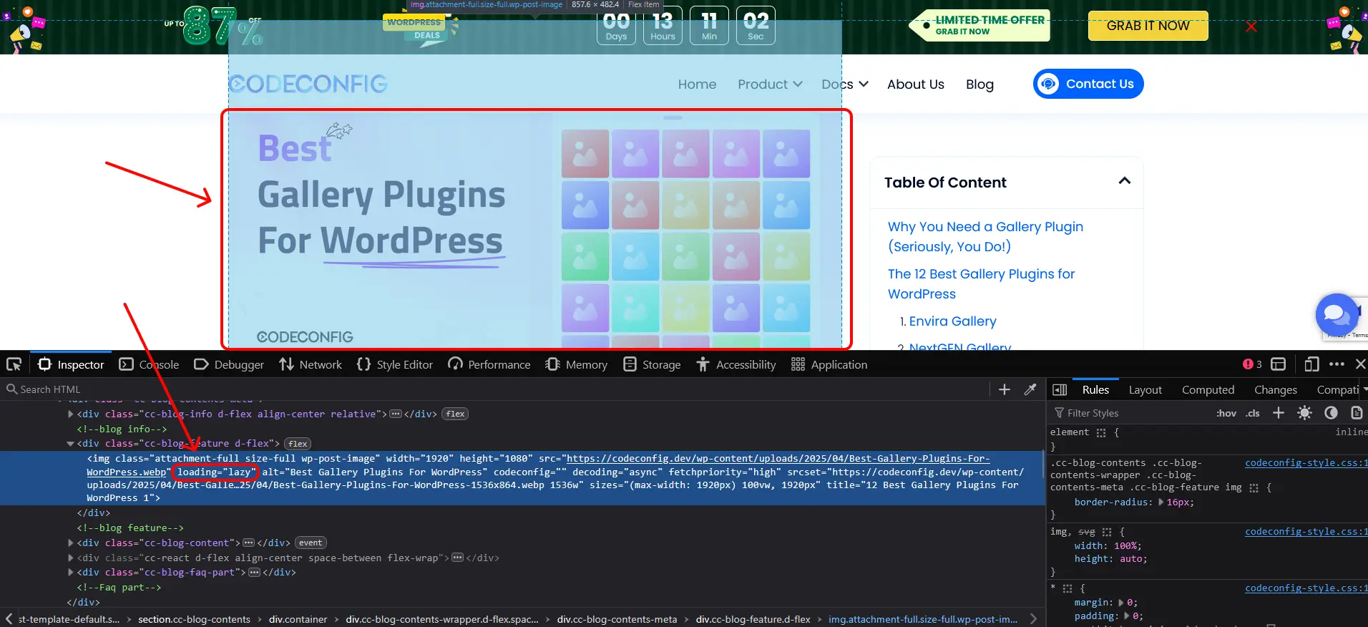
Task: Toggle the 3-pane inspector sidebar icon
Action: (1060, 389)
